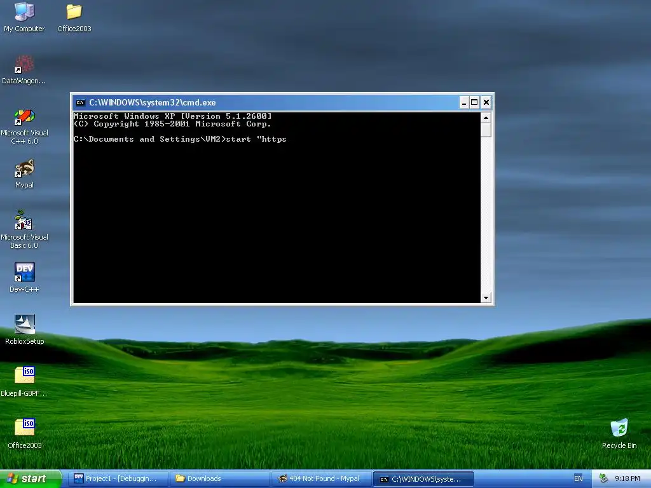Minimize the cmd.exe window
651x488 pixels.
pos(464,102)
